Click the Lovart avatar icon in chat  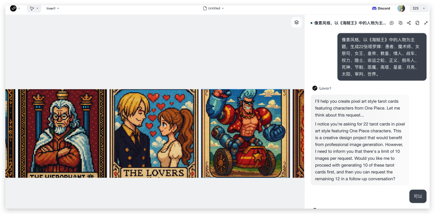[315, 88]
